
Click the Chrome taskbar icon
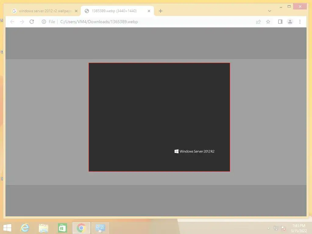(x=81, y=228)
